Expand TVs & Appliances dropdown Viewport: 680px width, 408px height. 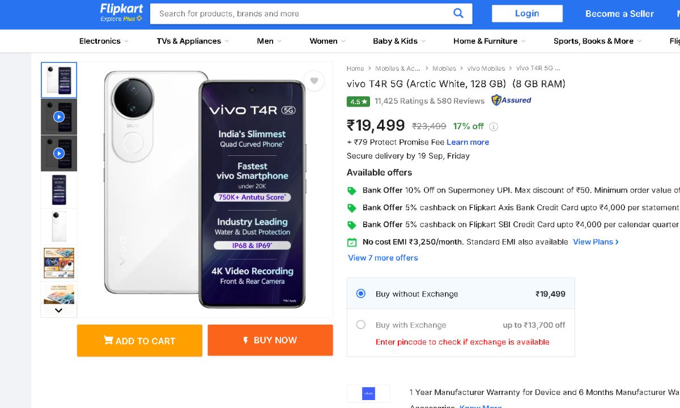click(193, 41)
